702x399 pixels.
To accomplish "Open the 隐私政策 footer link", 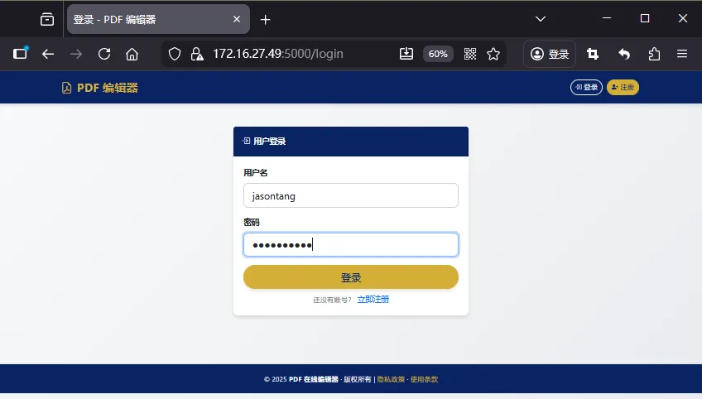I will [391, 379].
